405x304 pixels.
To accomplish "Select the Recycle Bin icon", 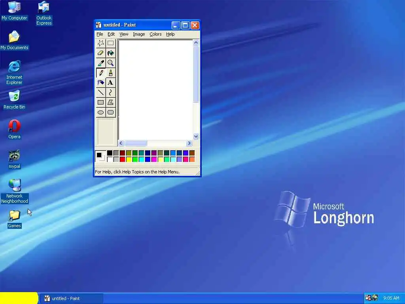I will click(x=14, y=100).
